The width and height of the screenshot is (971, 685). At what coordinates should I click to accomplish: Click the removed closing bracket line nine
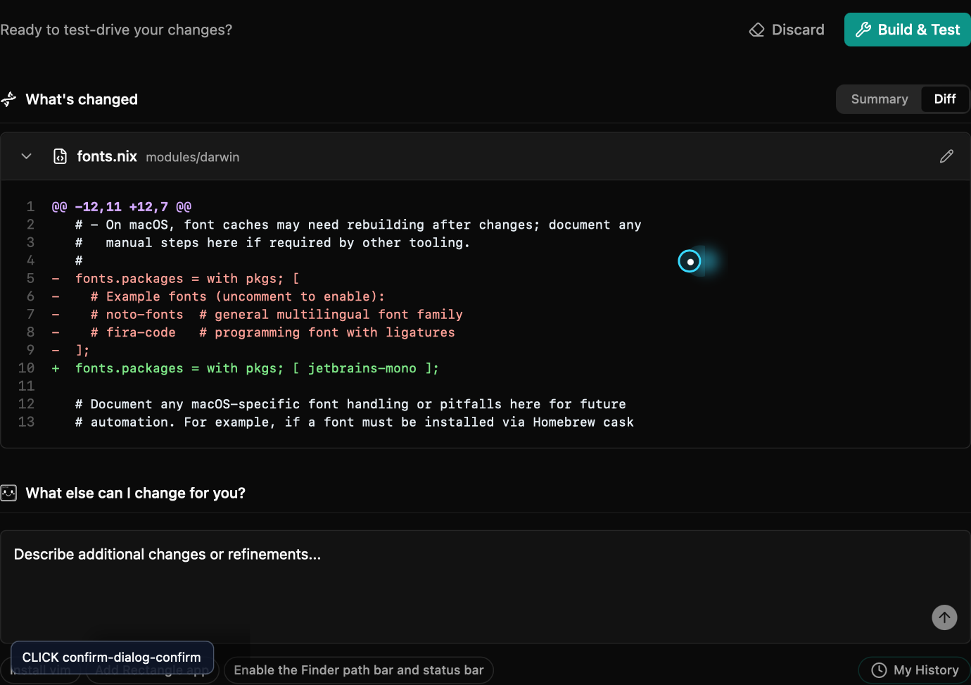[x=82, y=351]
